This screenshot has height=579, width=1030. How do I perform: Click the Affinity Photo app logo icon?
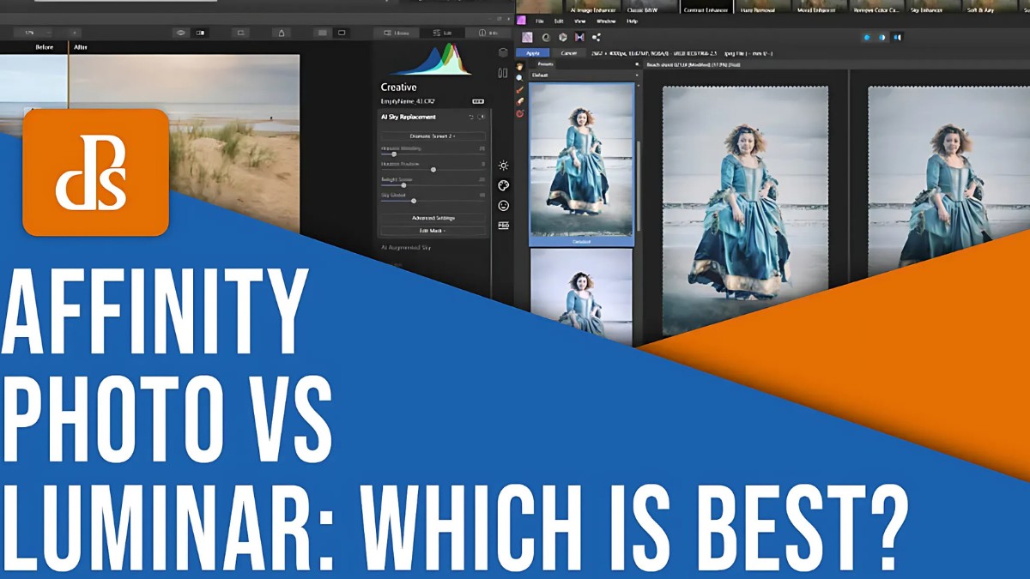pyautogui.click(x=521, y=20)
